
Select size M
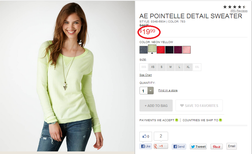pyautogui.click(x=170, y=67)
